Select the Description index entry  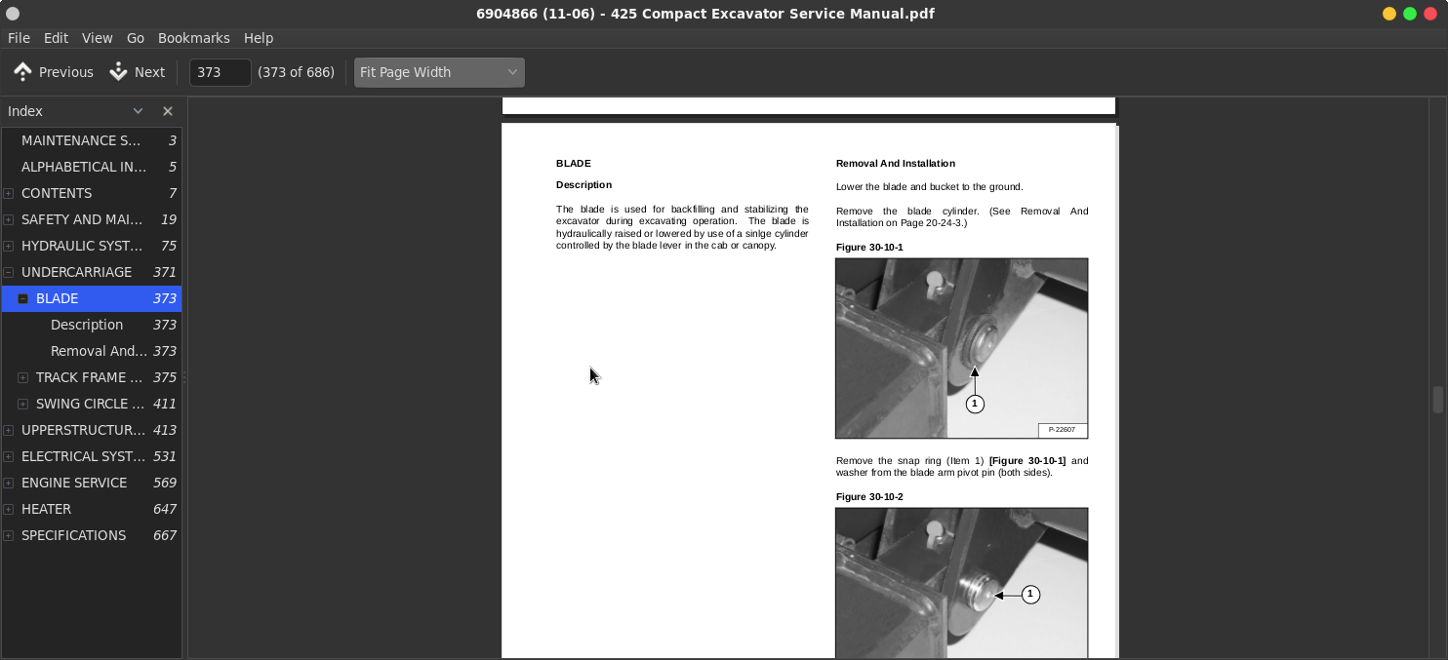click(x=87, y=325)
